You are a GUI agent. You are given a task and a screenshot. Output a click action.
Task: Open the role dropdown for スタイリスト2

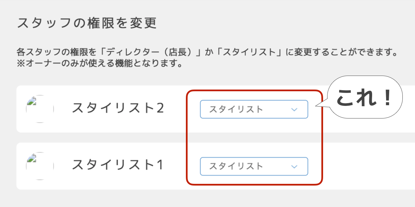(x=254, y=109)
